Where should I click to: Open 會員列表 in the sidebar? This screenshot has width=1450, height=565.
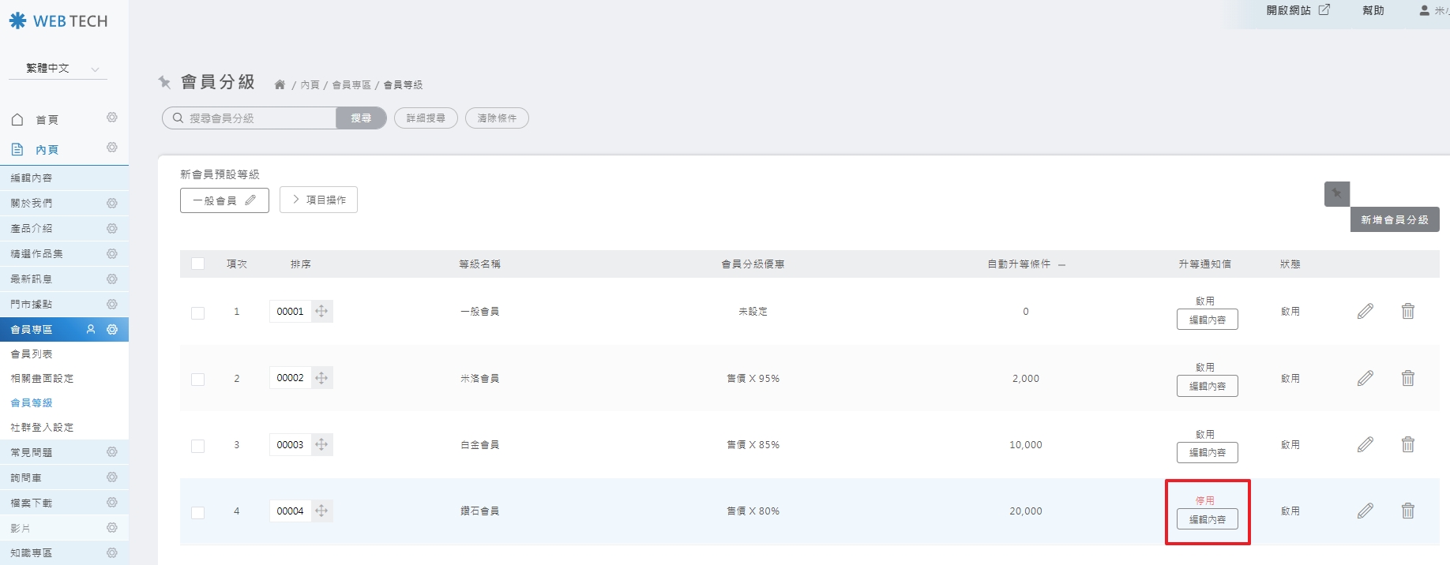(32, 354)
